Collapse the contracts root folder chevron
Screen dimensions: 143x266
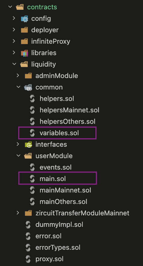(10, 7)
